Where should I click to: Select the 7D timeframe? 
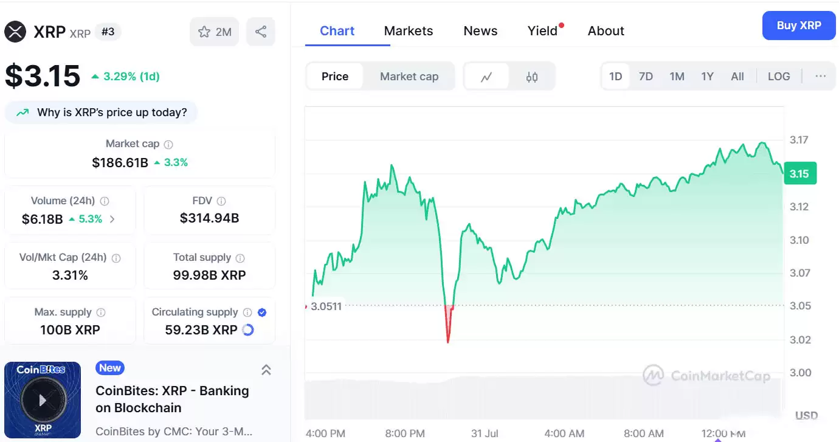646,76
